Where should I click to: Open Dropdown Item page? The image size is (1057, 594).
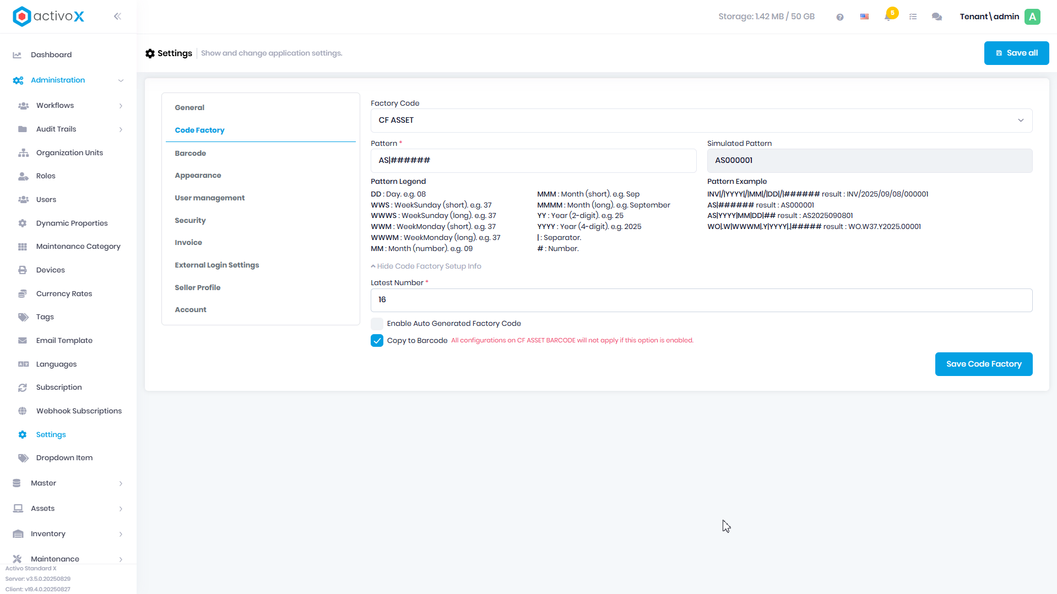(64, 458)
